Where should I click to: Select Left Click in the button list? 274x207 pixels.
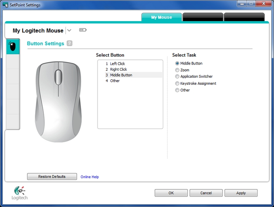pyautogui.click(x=133, y=64)
